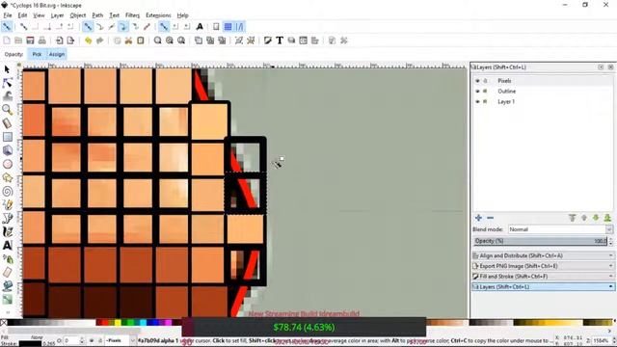
Task: Toggle lock on Layer 1
Action: pos(485,101)
